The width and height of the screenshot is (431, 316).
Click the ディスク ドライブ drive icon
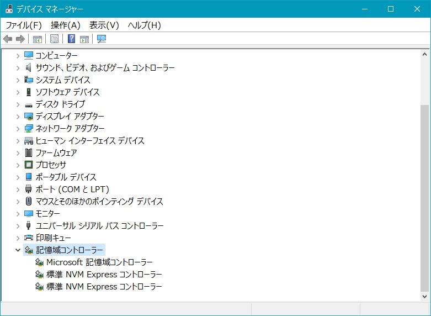click(x=29, y=104)
